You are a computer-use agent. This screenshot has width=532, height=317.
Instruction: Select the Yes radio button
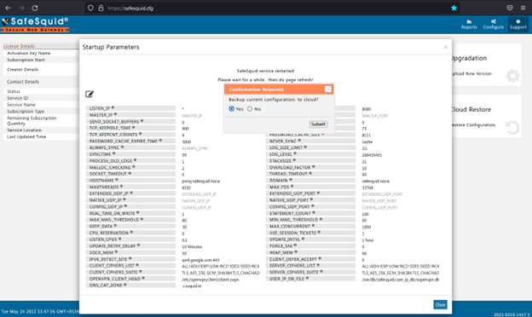point(232,109)
